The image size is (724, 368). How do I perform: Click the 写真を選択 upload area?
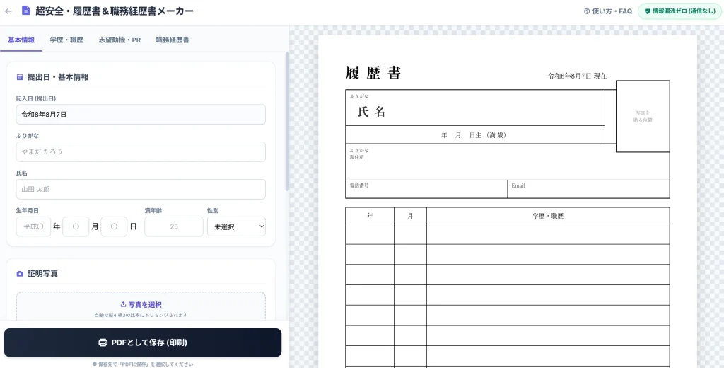(x=141, y=306)
